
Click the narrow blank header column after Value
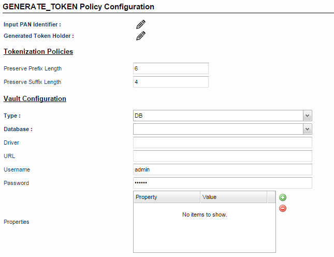pyautogui.click(x=271, y=197)
